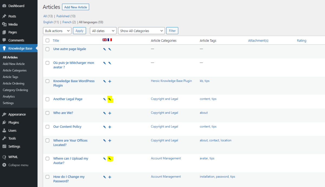Open the All dates dropdown
Screen dimensions: 325x187
pyautogui.click(x=103, y=31)
